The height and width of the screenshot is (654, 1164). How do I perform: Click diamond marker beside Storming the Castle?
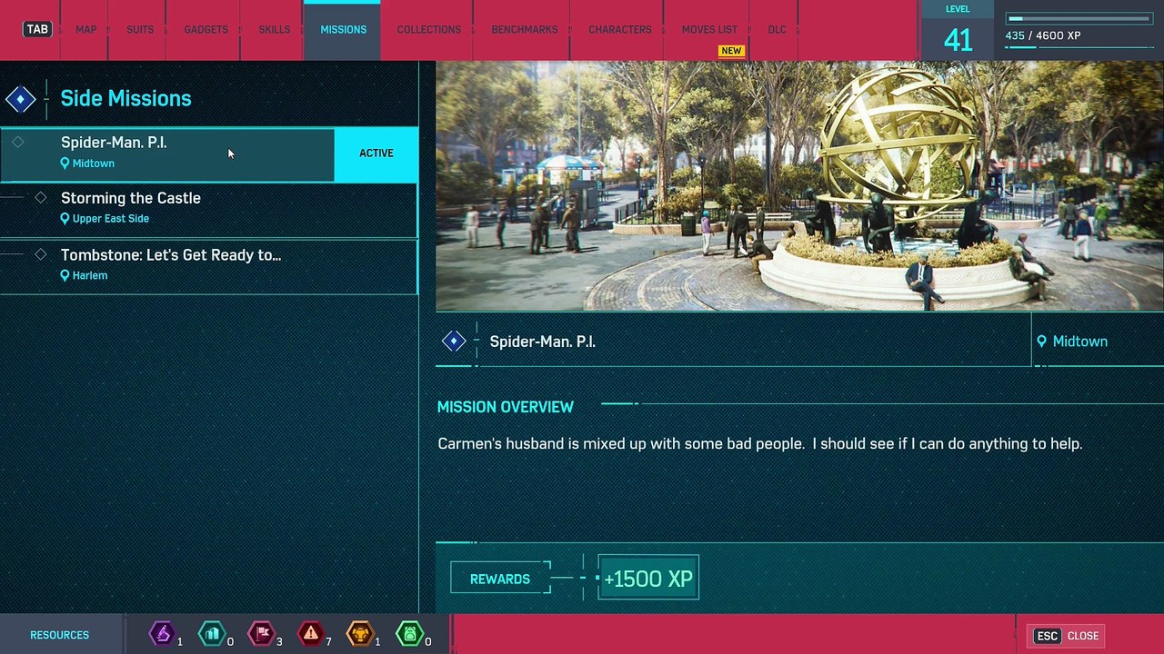click(40, 197)
